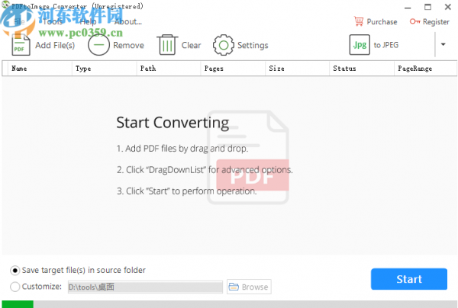458x308 pixels.
Task: Sort by the Size column header
Action: [298, 69]
